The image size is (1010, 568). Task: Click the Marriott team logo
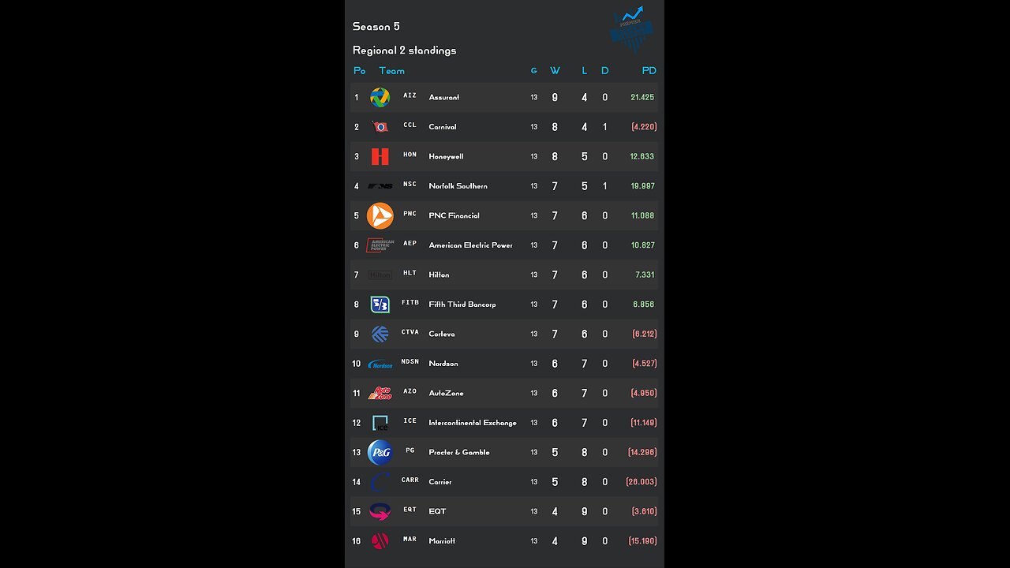[380, 541]
